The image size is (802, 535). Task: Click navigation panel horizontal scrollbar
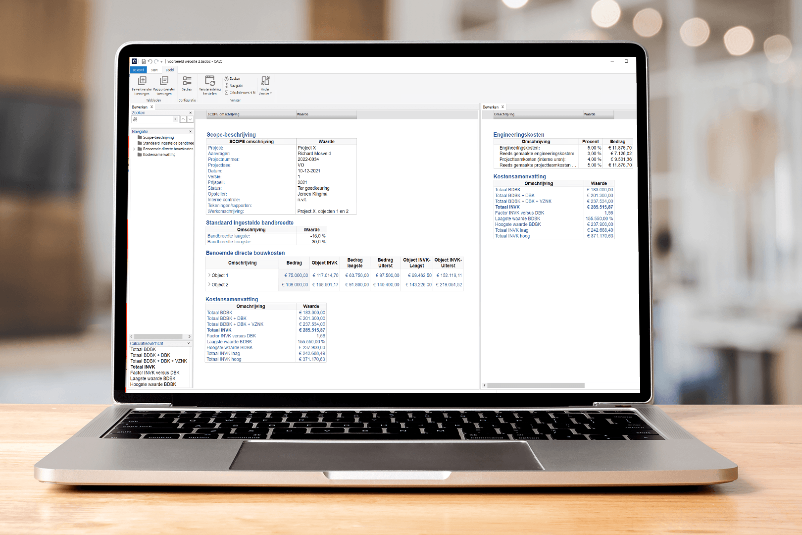pyautogui.click(x=158, y=336)
